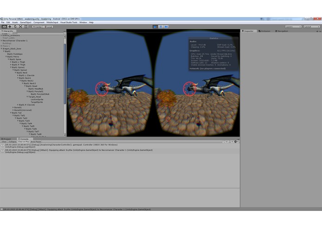Switch to the Navigation tab
Screen dimensions: 322x228
click(x=282, y=31)
